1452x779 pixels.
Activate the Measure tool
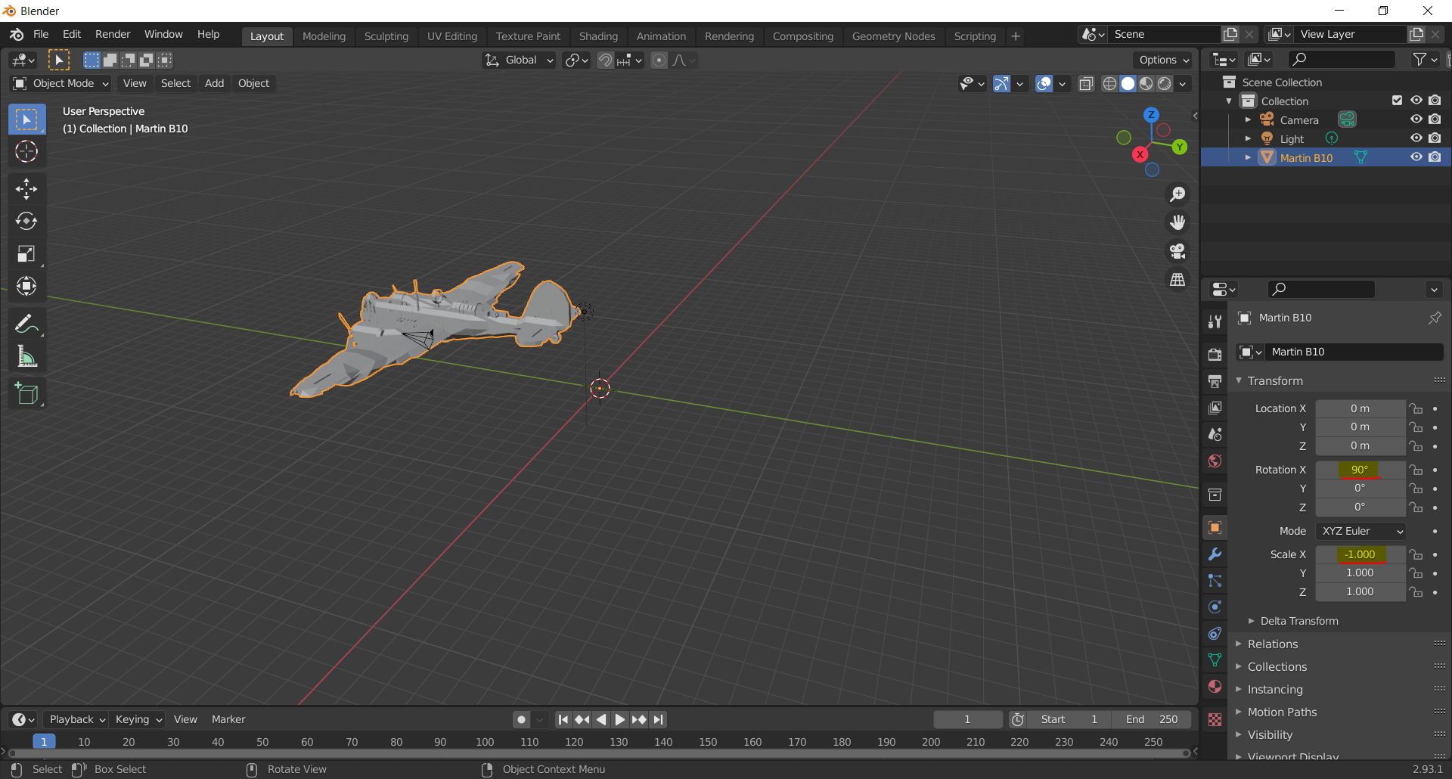tap(26, 356)
